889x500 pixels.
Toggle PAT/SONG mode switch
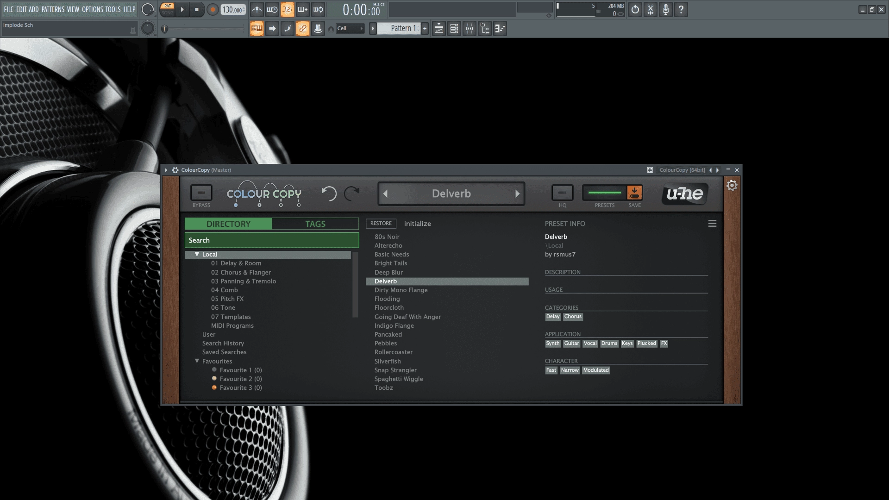pyautogui.click(x=167, y=9)
